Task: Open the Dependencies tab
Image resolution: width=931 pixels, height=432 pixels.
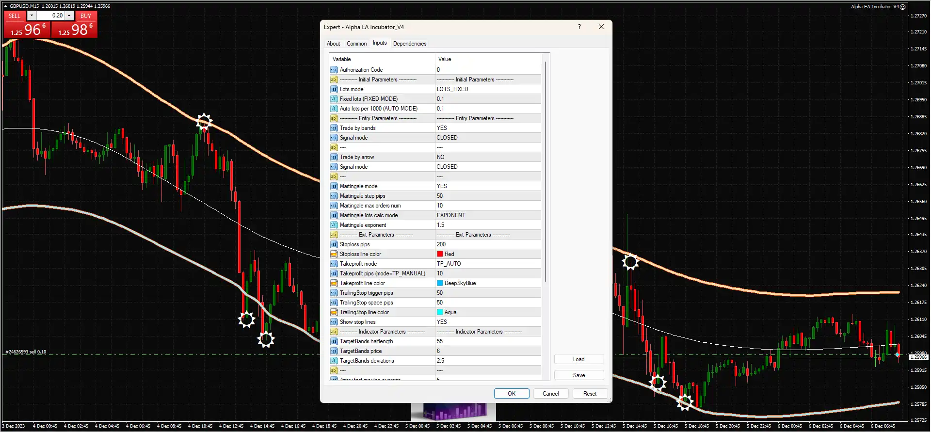Action: click(x=409, y=44)
